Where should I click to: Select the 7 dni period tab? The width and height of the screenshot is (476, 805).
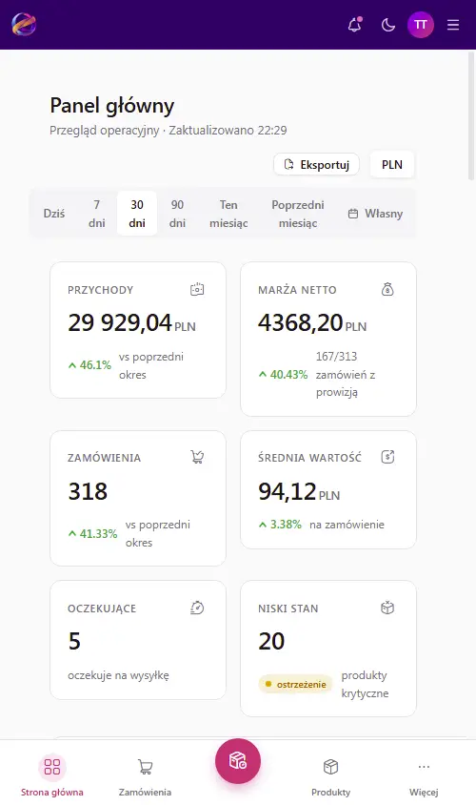[x=96, y=214]
